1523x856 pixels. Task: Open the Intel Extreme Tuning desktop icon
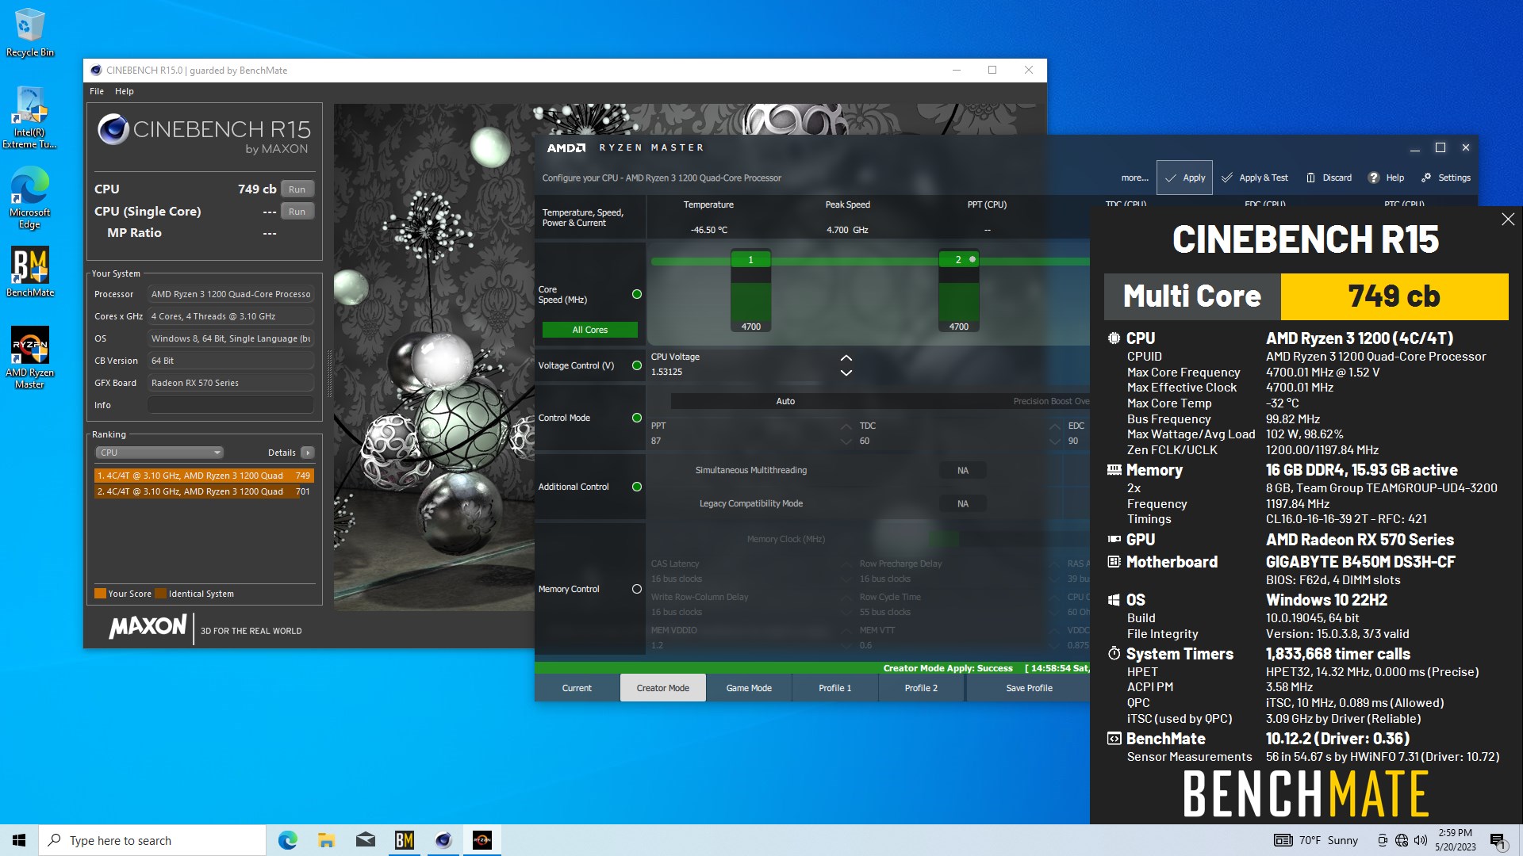tap(29, 117)
